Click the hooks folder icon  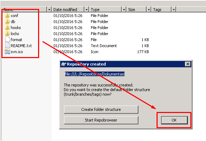pos(7,28)
